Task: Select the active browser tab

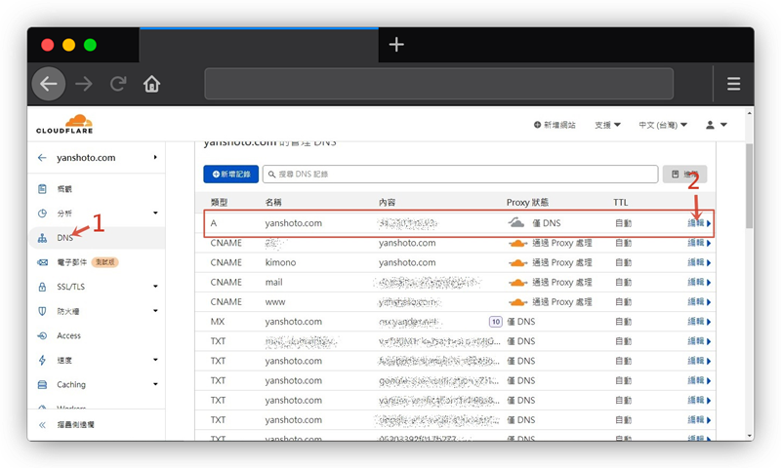Action: [259, 45]
